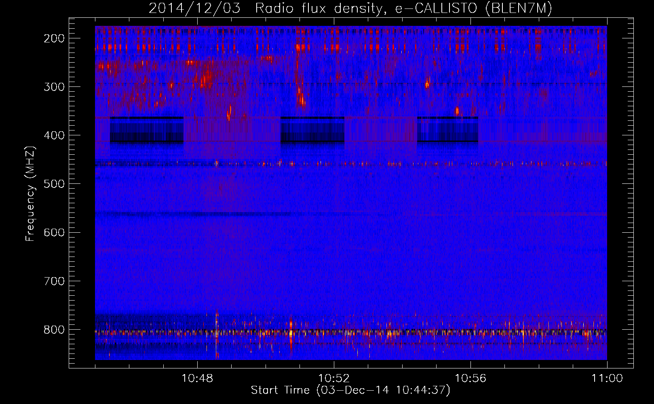This screenshot has width=654, height=404.
Task: Click the 700 frequency tick label
Action: point(54,281)
